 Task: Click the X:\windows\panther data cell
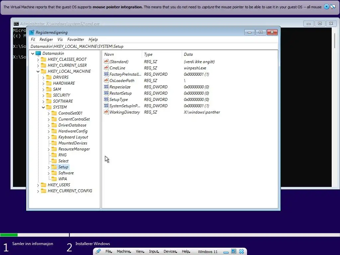point(202,112)
